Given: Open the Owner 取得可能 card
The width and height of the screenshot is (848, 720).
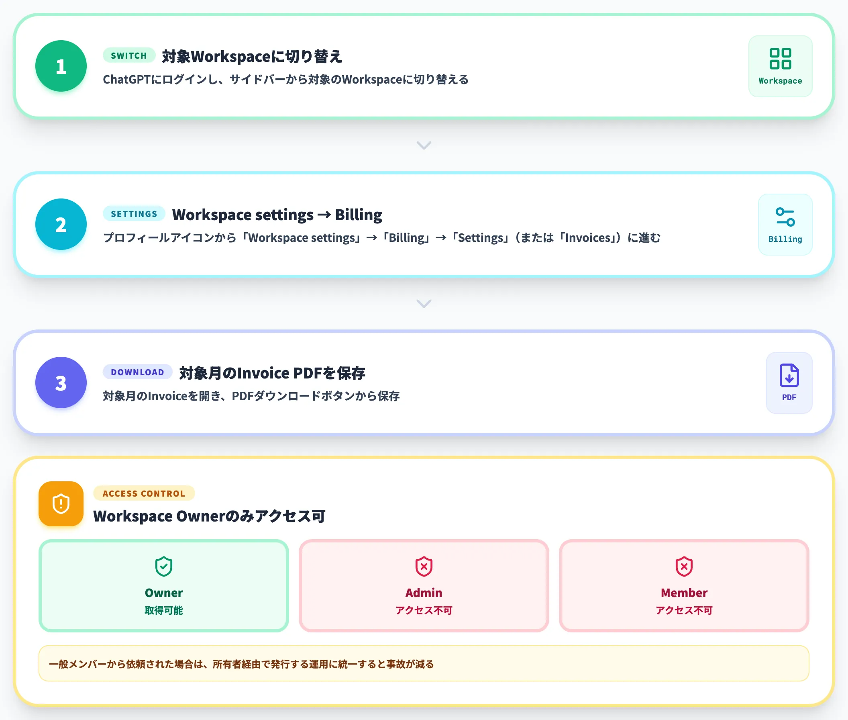Looking at the screenshot, I should (x=163, y=586).
